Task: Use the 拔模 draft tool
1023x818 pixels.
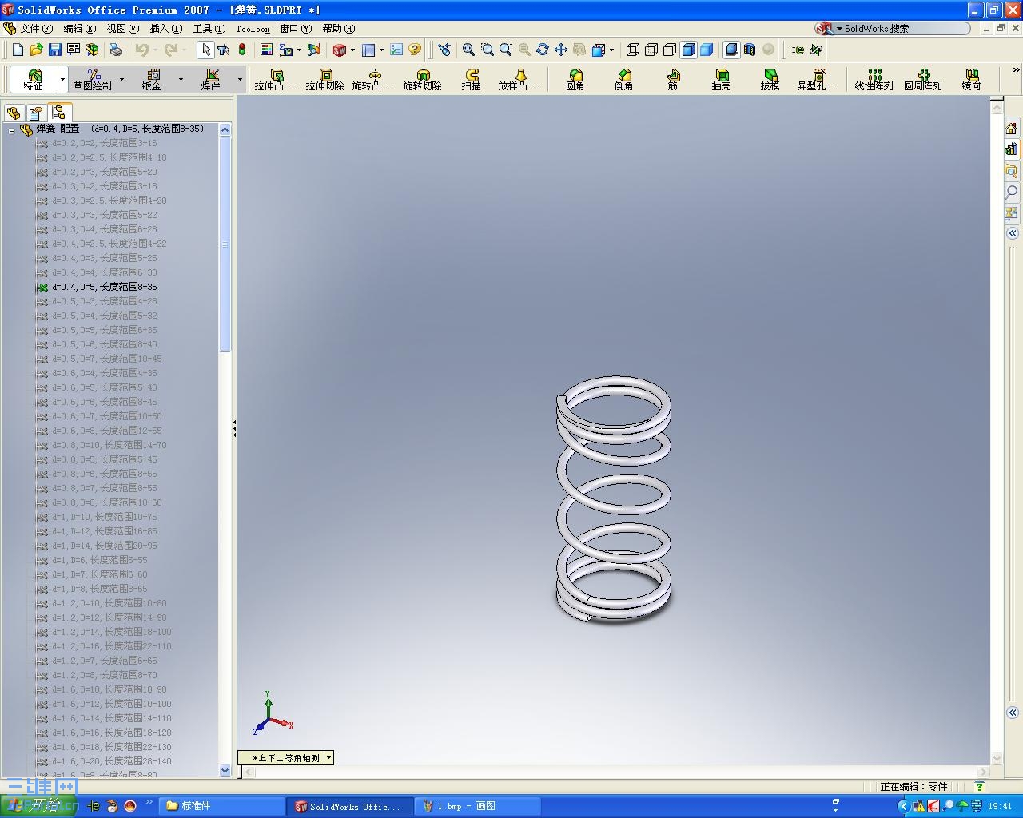Action: (x=770, y=79)
